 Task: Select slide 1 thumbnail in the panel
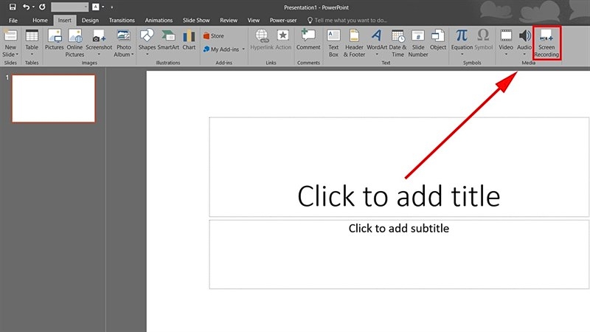[x=52, y=98]
